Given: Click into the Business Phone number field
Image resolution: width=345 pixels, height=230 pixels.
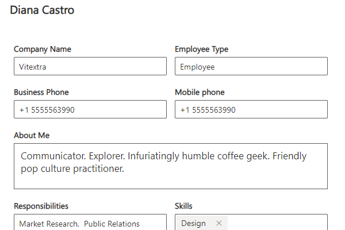Looking at the screenshot, I should [90, 109].
